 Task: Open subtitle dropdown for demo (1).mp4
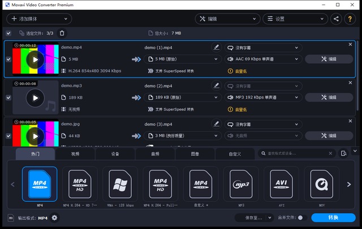[x=263, y=48]
